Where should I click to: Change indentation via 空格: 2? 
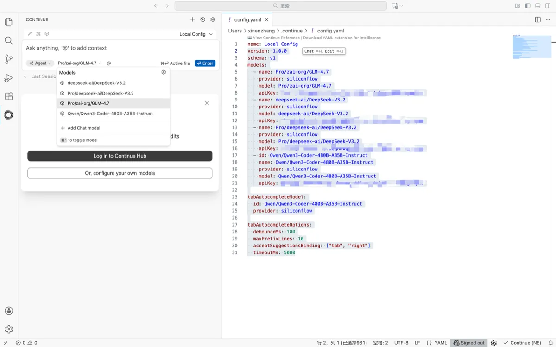pos(380,343)
